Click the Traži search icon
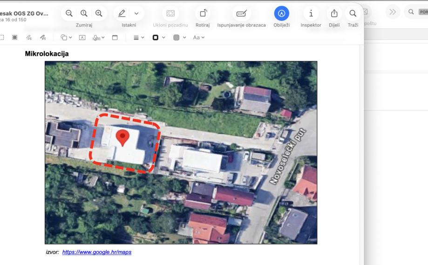Viewport: 428px width, 265px height. coord(353,13)
